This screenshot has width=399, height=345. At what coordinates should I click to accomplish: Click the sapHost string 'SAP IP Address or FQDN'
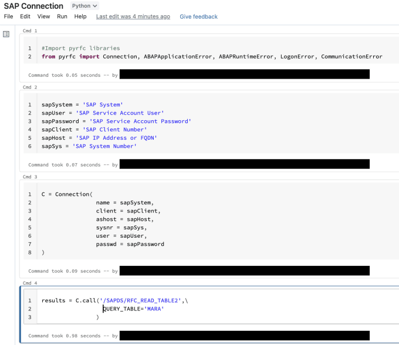(x=116, y=138)
